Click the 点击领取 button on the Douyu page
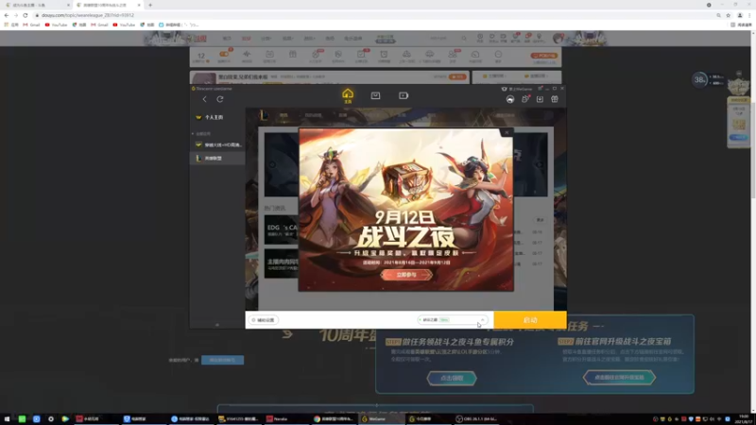The height and width of the screenshot is (425, 756). (452, 378)
